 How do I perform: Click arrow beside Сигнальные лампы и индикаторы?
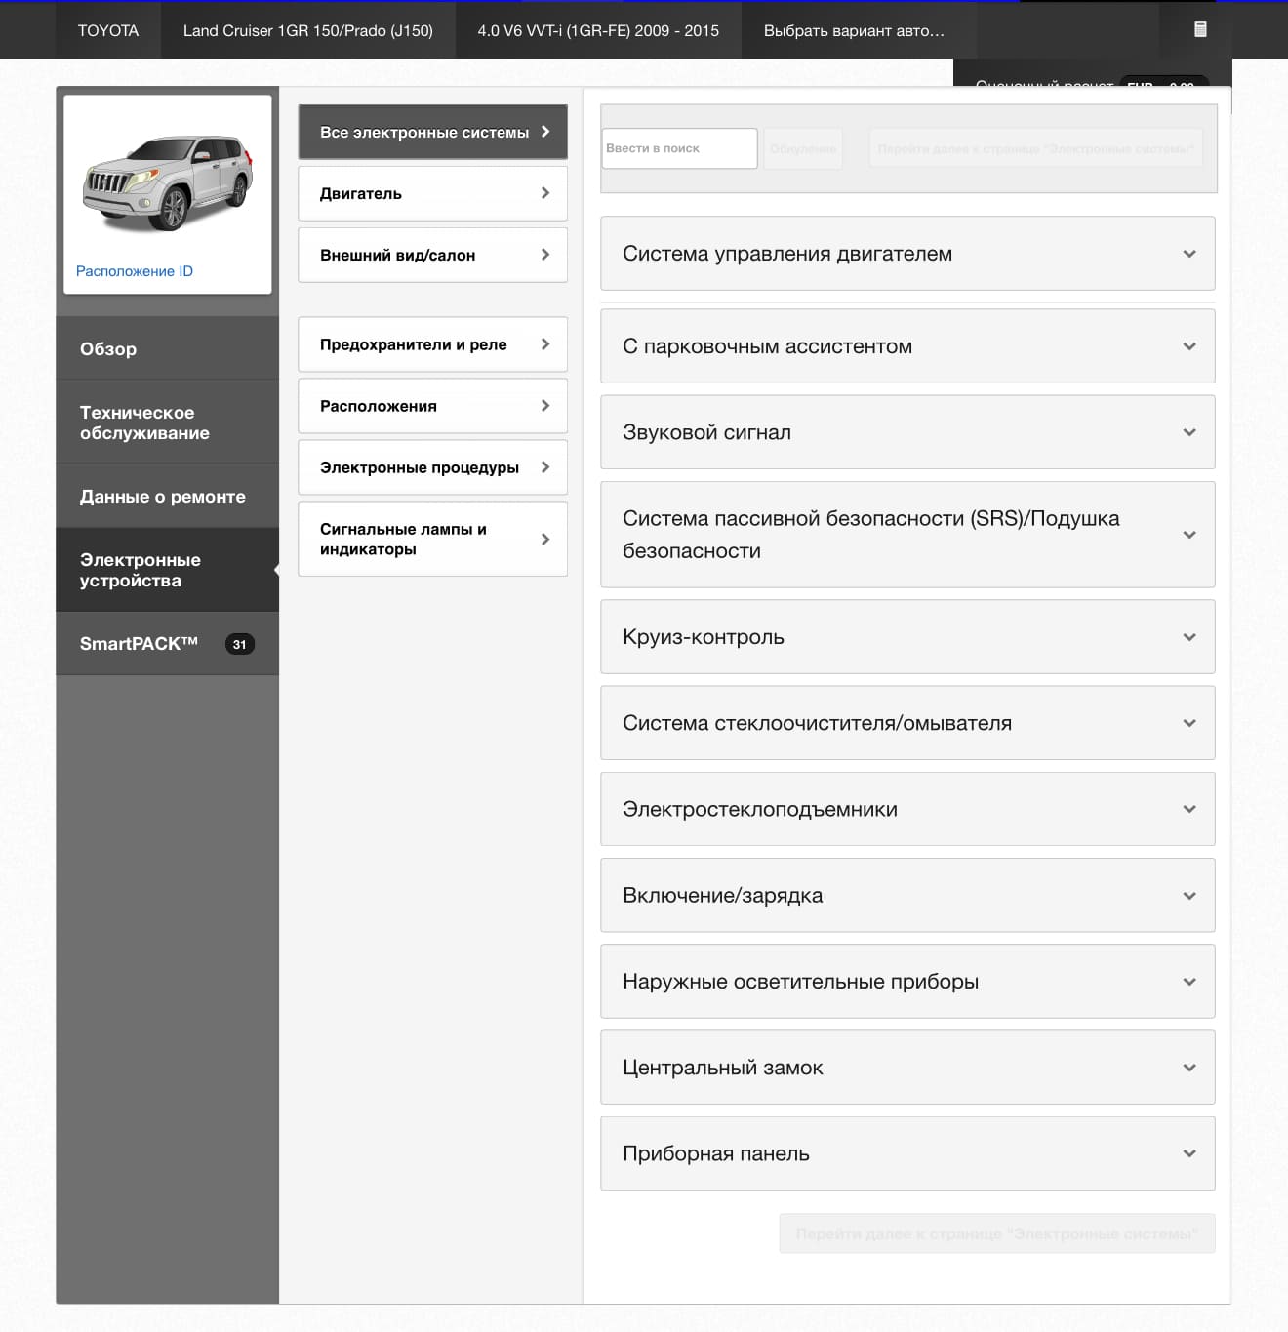click(545, 539)
